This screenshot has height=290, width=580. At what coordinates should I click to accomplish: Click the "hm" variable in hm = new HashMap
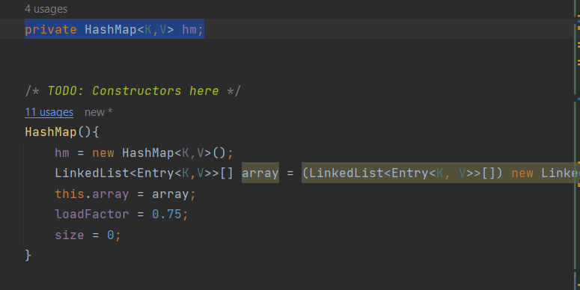click(x=62, y=152)
